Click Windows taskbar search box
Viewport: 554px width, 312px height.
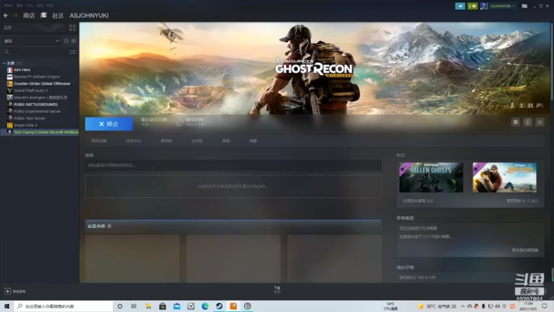click(63, 306)
